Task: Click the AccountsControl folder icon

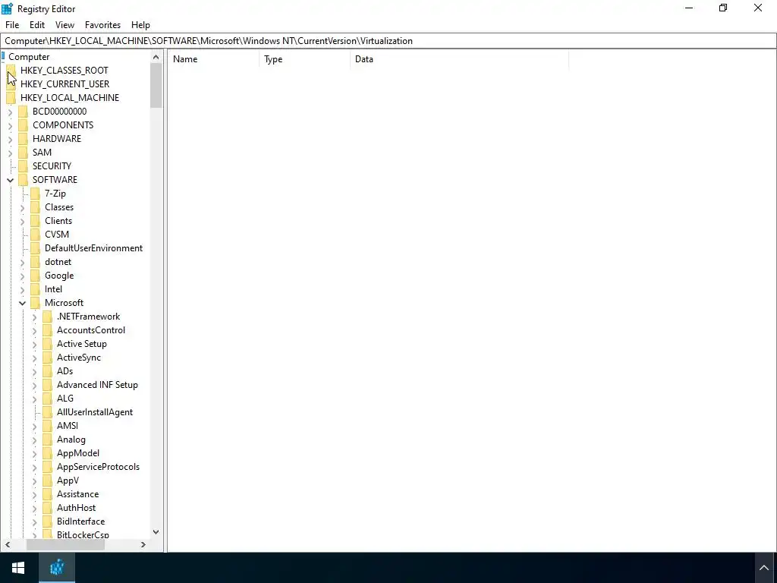Action: click(47, 330)
